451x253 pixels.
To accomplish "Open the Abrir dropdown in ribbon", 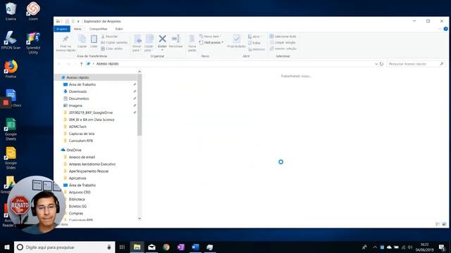I will (255, 37).
